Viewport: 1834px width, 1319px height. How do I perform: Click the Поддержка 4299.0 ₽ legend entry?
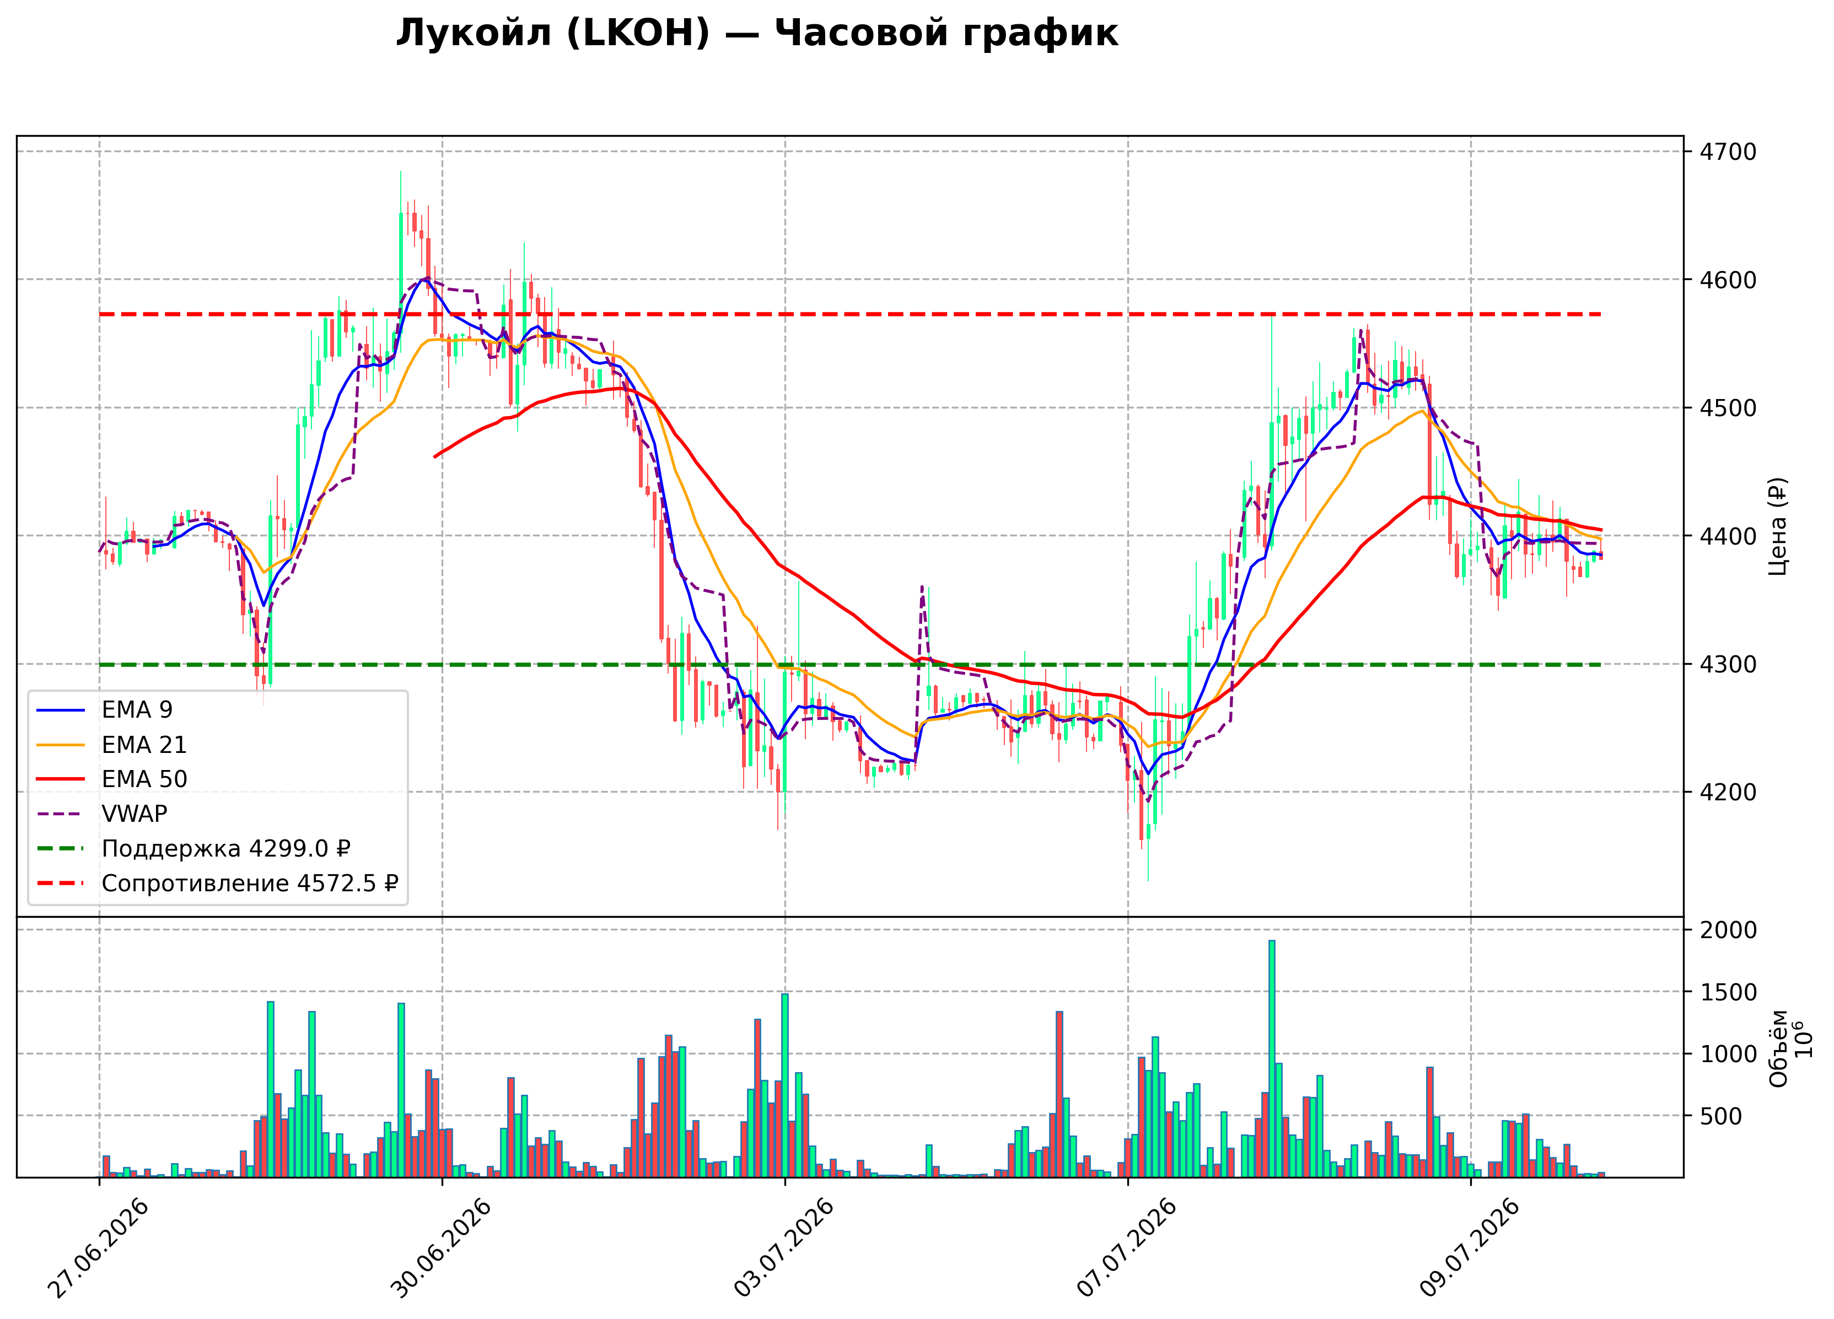click(x=193, y=848)
